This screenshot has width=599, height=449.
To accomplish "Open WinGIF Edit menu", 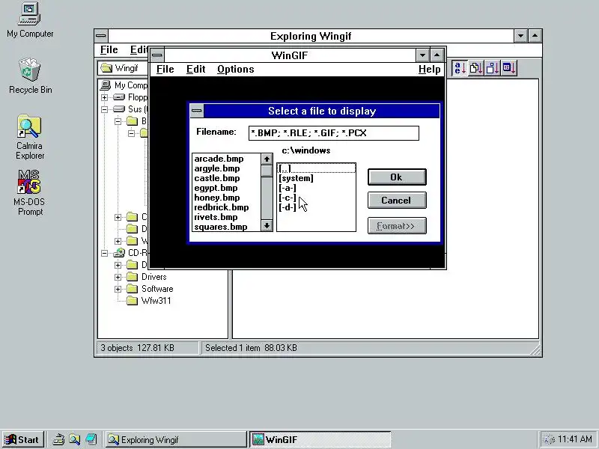I will coord(195,70).
